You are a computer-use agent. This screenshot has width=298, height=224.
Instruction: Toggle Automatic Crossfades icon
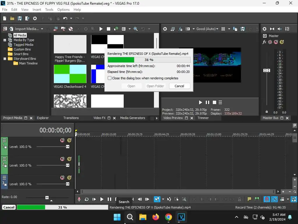[274, 199]
